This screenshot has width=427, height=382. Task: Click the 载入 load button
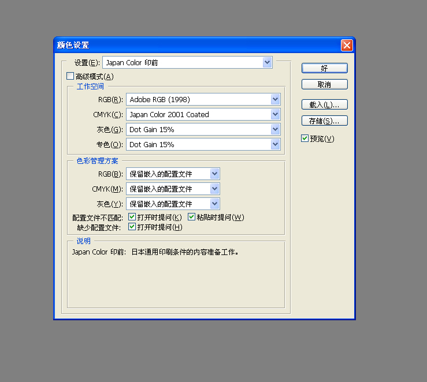324,105
